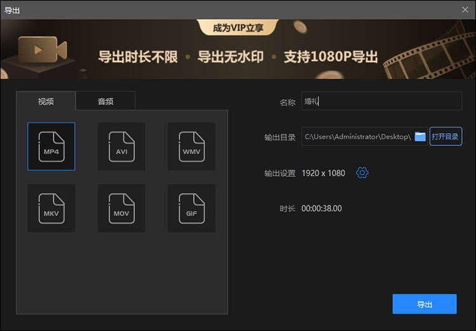Close the 导出 dialog window

pyautogui.click(x=465, y=10)
